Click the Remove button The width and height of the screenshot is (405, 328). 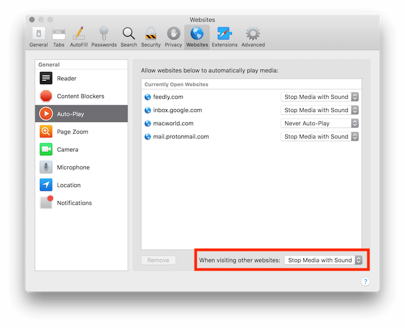click(159, 260)
